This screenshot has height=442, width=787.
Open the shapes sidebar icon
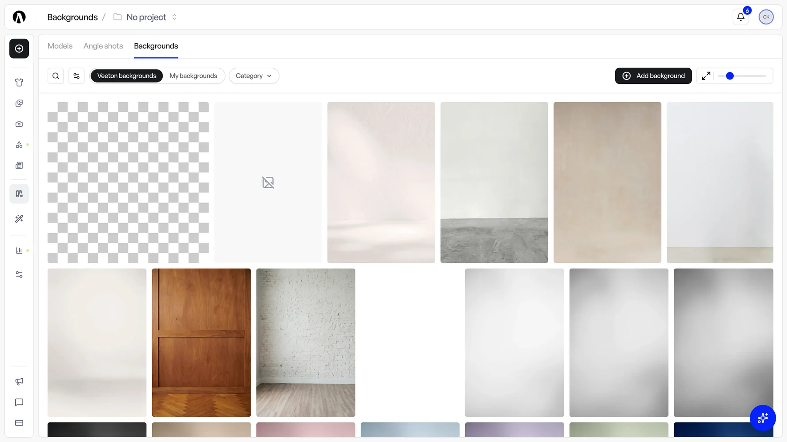(x=19, y=145)
